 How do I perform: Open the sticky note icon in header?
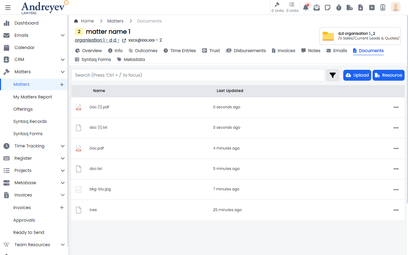(x=328, y=7)
